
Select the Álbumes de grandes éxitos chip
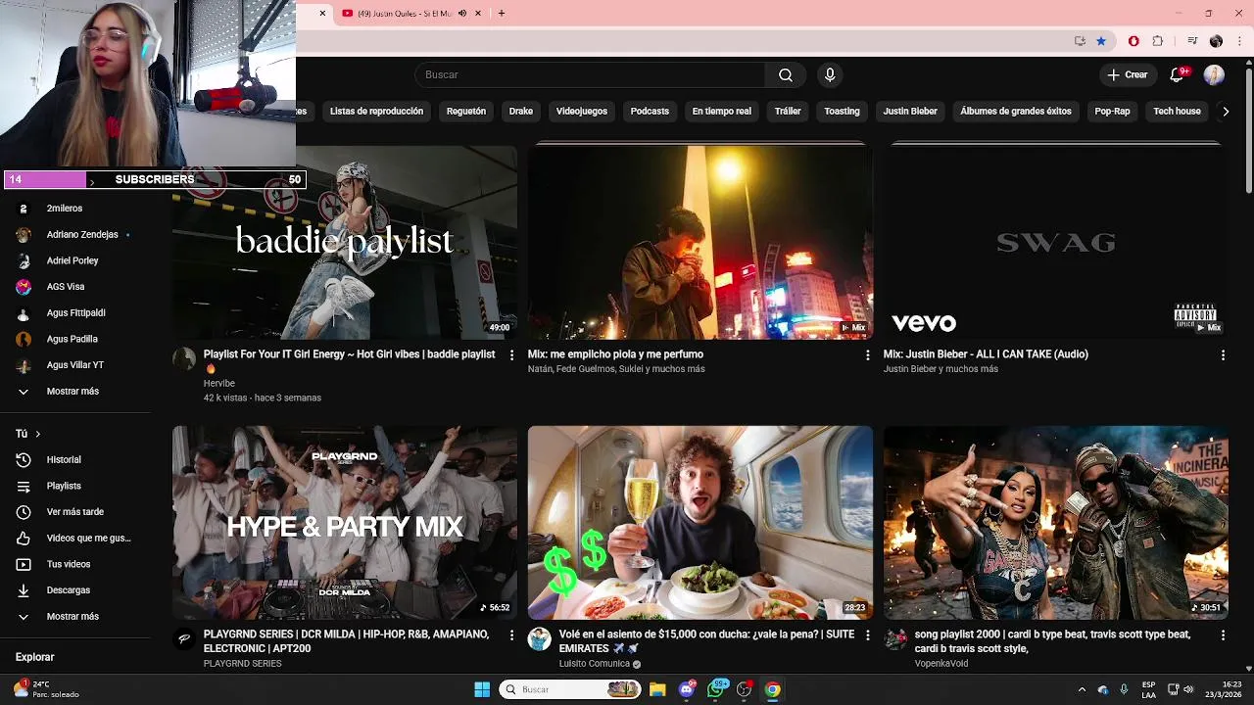tap(1016, 112)
